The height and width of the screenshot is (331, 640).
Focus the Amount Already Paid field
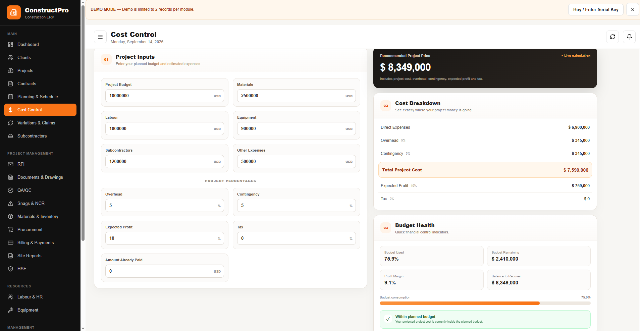click(165, 271)
